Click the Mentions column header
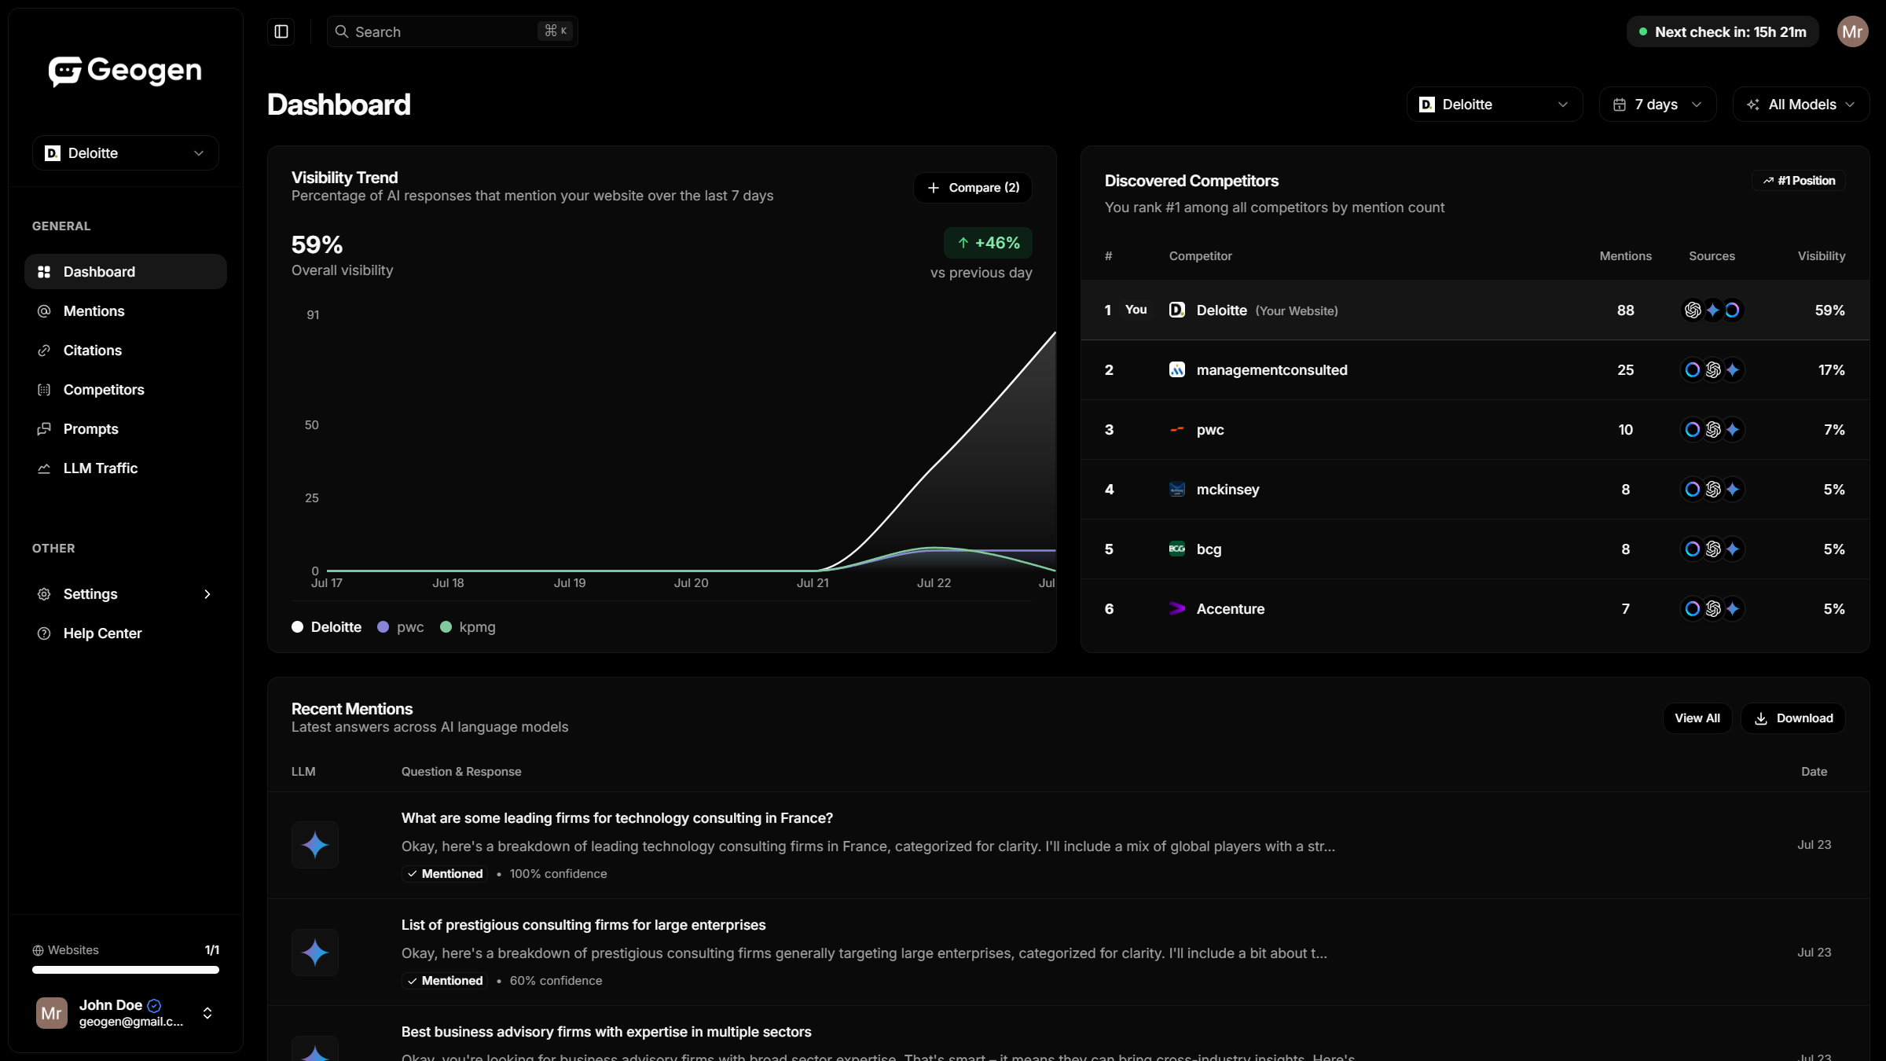Viewport: 1886px width, 1061px height. click(1625, 256)
